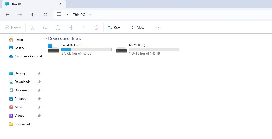This screenshot has width=272, height=139.
Task: Click the Delete trash icon
Action: pyautogui.click(x=96, y=28)
